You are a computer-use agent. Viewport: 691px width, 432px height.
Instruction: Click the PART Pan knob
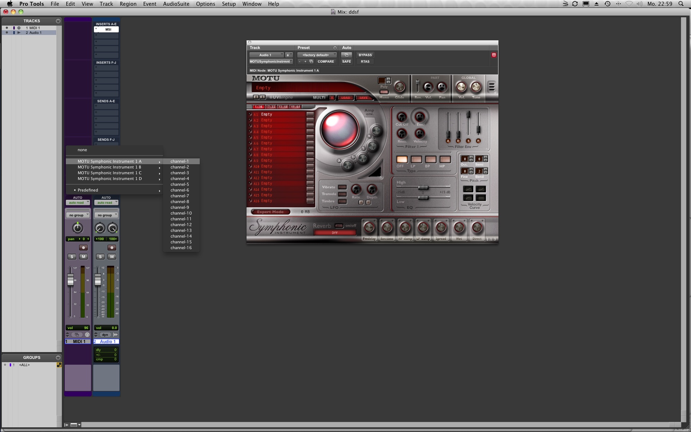coord(442,87)
